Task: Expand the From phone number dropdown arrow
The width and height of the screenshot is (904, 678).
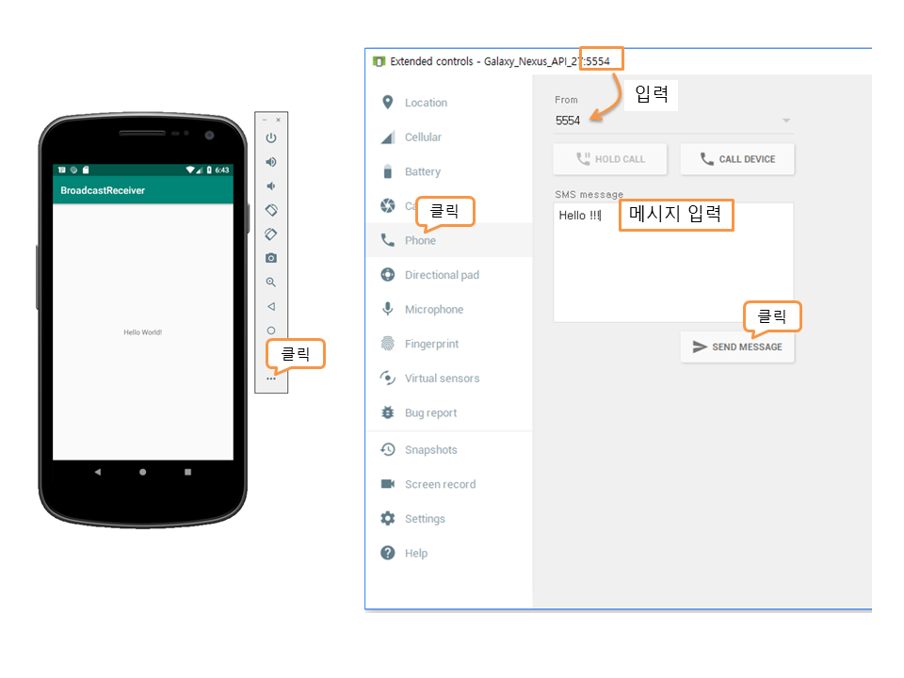Action: click(x=785, y=121)
